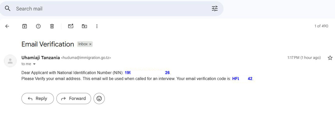Click the Forward button
The height and width of the screenshot is (124, 335).
pos(74,98)
